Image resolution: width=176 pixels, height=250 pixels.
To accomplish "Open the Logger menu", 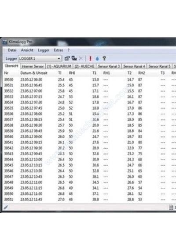I will [x=44, y=50].
